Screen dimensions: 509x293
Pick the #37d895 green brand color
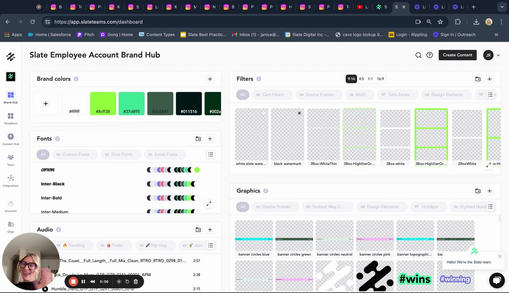(132, 104)
